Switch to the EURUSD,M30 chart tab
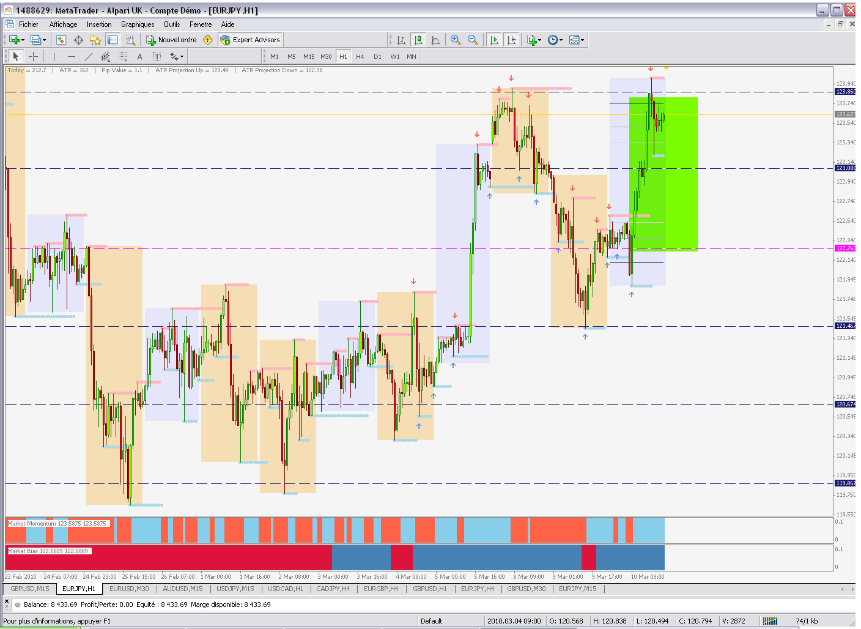This screenshot has height=629, width=861. coord(129,589)
